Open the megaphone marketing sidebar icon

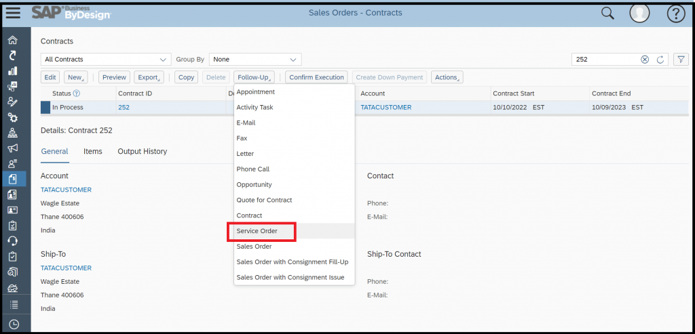tap(13, 148)
